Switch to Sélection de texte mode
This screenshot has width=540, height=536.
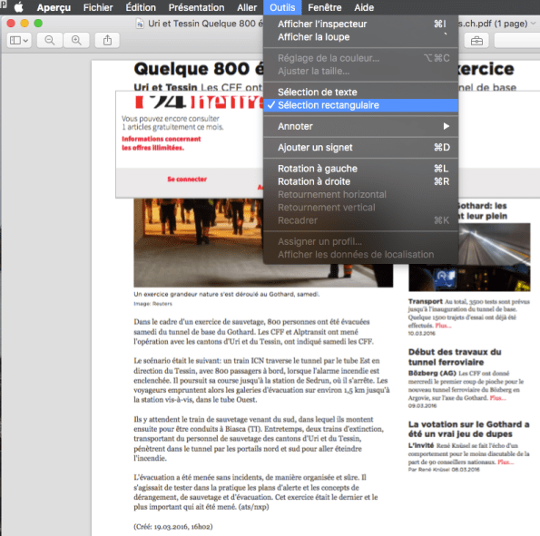[360, 92]
